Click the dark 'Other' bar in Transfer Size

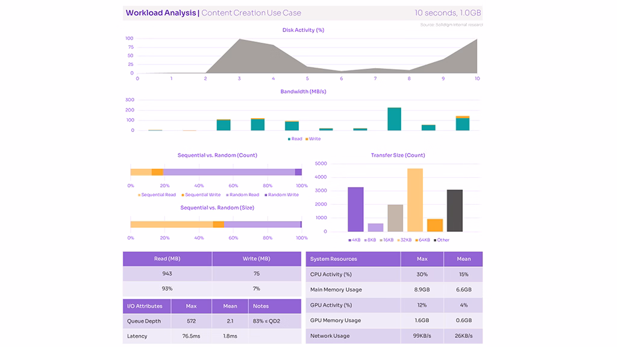(454, 210)
